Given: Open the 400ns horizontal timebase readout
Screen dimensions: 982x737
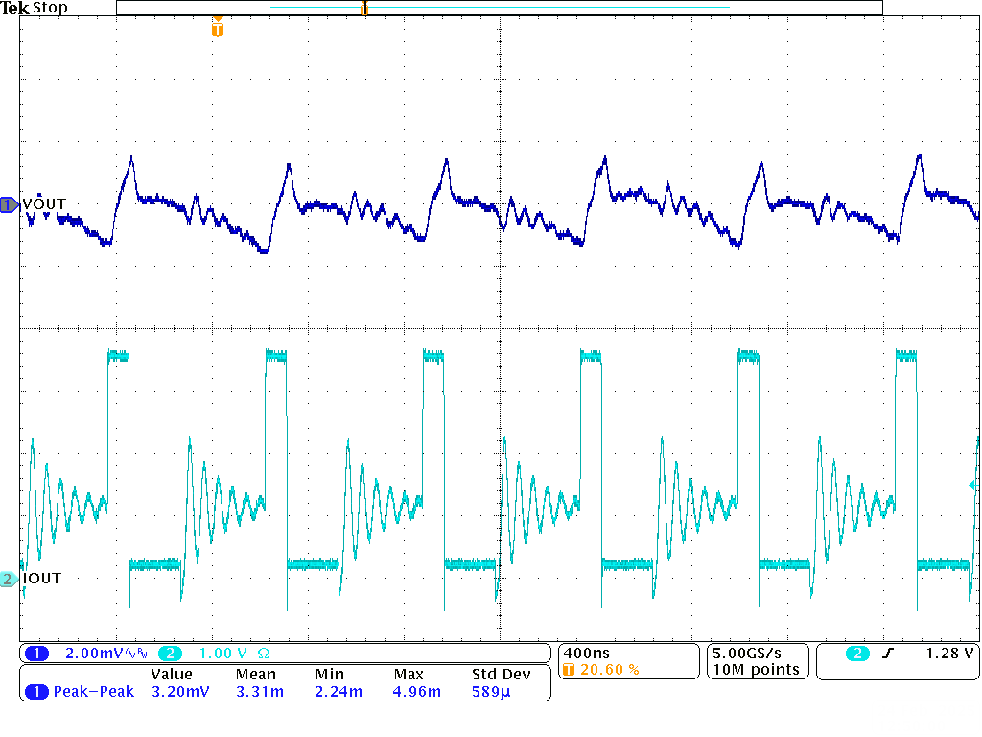Looking at the screenshot, I should point(588,653).
